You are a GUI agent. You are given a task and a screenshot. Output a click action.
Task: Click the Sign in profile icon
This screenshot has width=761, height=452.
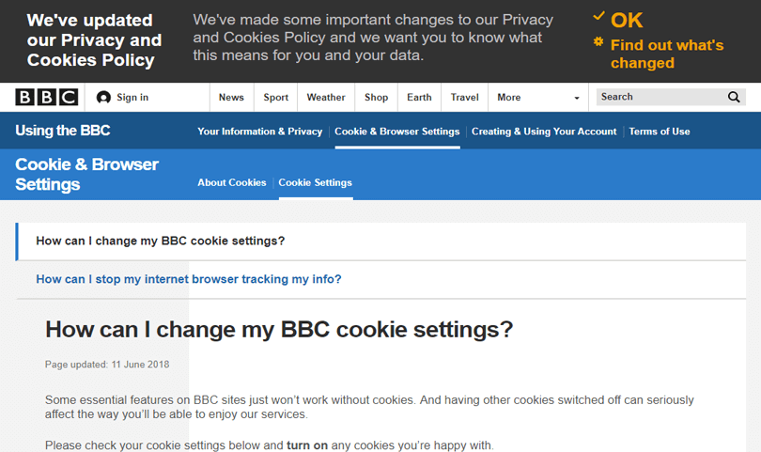[103, 98]
